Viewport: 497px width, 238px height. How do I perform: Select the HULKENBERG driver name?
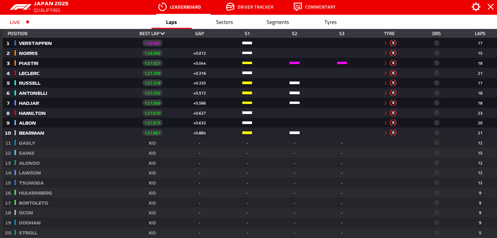(x=35, y=193)
